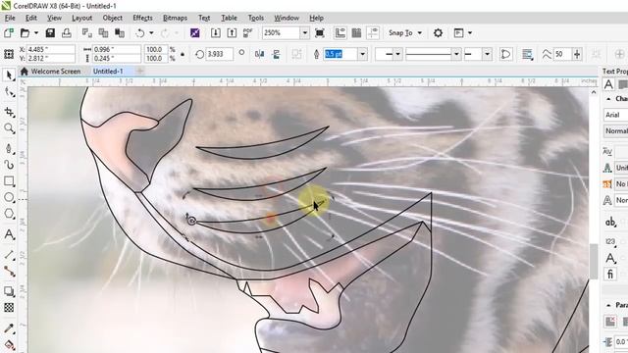Image resolution: width=628 pixels, height=353 pixels.
Task: Mirror the object horizontally
Action: [259, 54]
